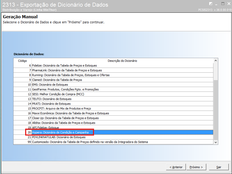The width and height of the screenshot is (232, 174).
Task: Select the Customizado dictionary row
Action: click(x=113, y=142)
